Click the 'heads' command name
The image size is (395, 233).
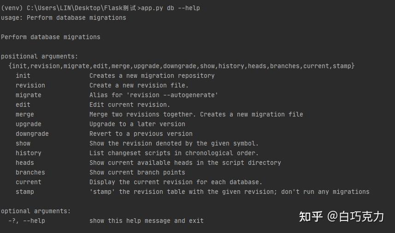point(25,163)
